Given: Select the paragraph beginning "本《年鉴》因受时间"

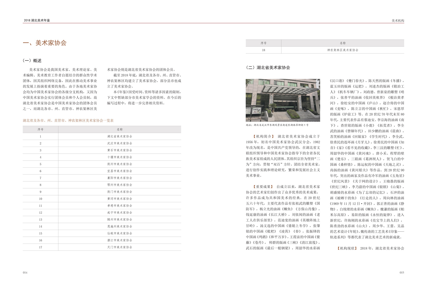Looking at the screenshot, I should tap(144, 98).
